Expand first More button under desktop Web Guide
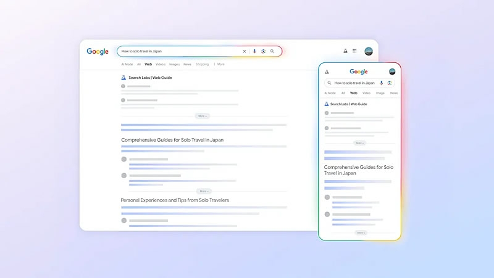 (203, 116)
